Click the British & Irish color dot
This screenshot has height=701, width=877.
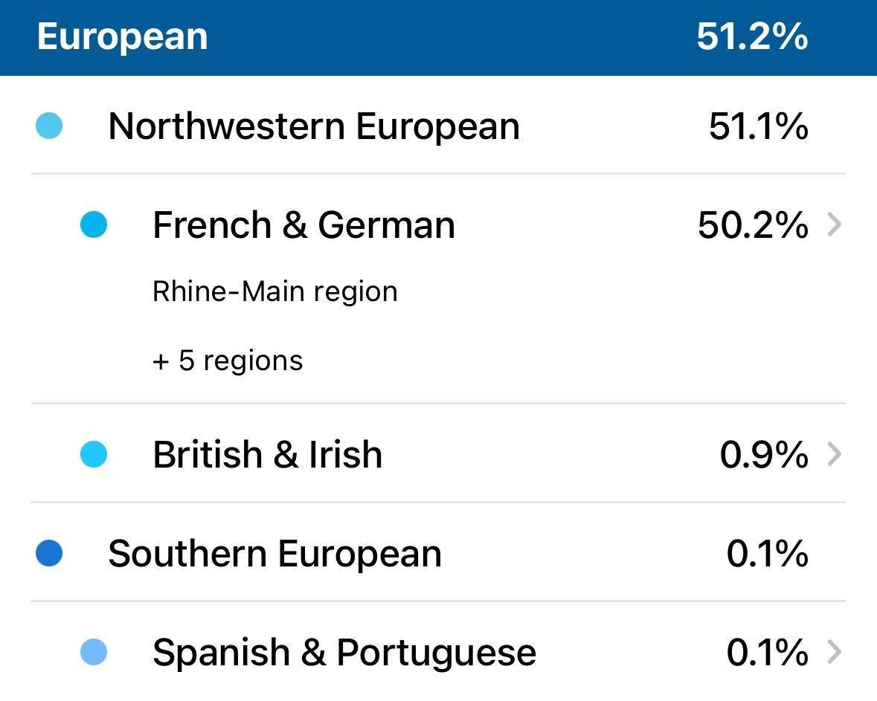point(94,454)
